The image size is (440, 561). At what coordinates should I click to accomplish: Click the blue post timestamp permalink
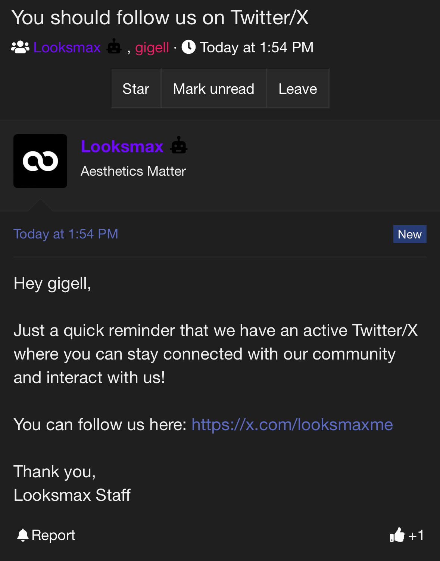point(66,234)
